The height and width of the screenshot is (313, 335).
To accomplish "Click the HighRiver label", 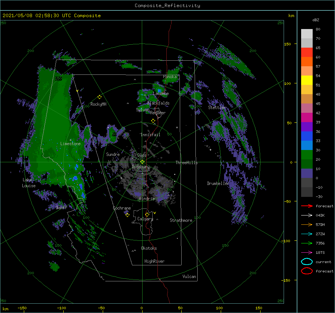I will (x=154, y=261).
